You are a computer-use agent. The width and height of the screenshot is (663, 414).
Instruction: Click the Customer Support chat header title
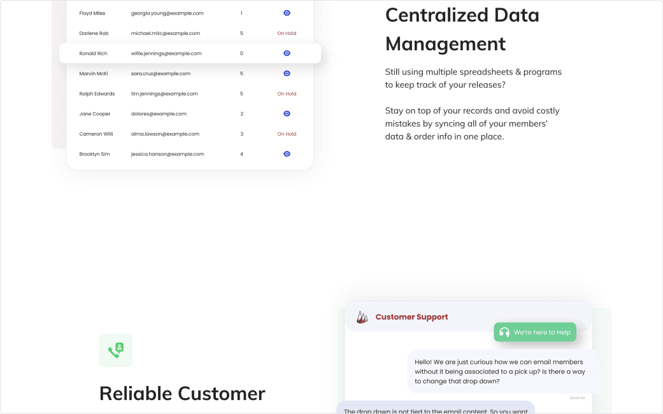click(411, 317)
